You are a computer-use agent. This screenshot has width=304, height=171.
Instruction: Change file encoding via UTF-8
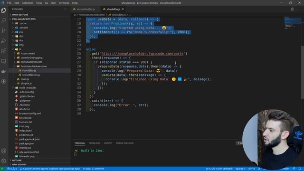click(252, 169)
